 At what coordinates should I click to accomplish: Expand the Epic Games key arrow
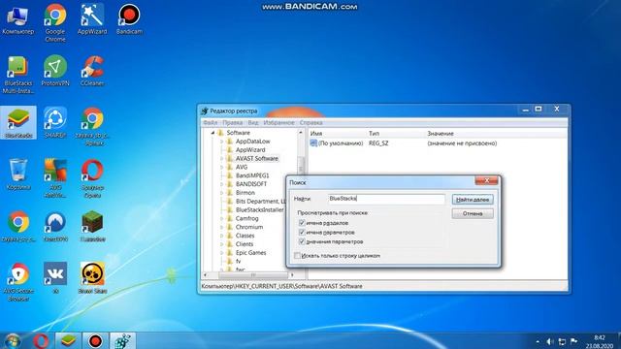[222, 252]
